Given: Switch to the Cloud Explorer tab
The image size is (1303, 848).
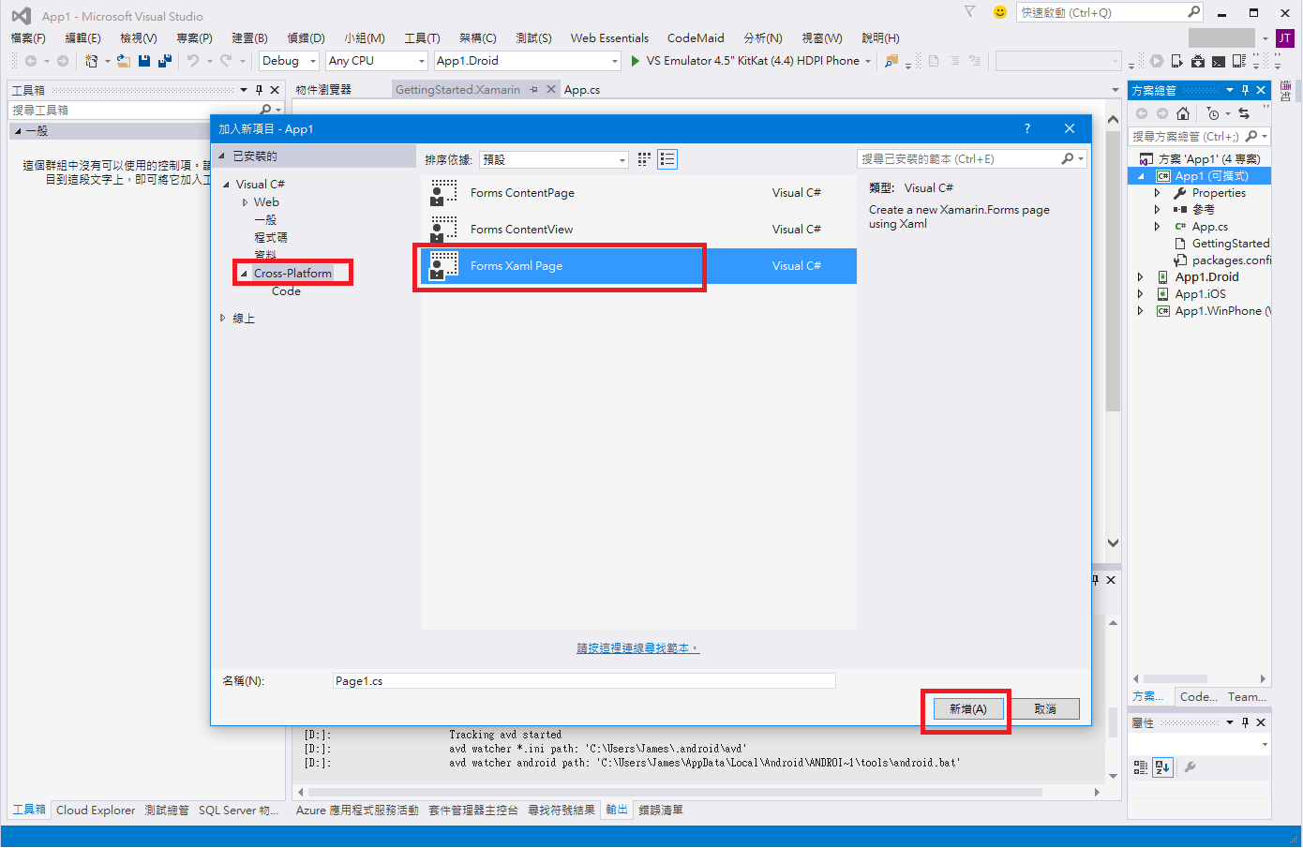Looking at the screenshot, I should [x=96, y=811].
